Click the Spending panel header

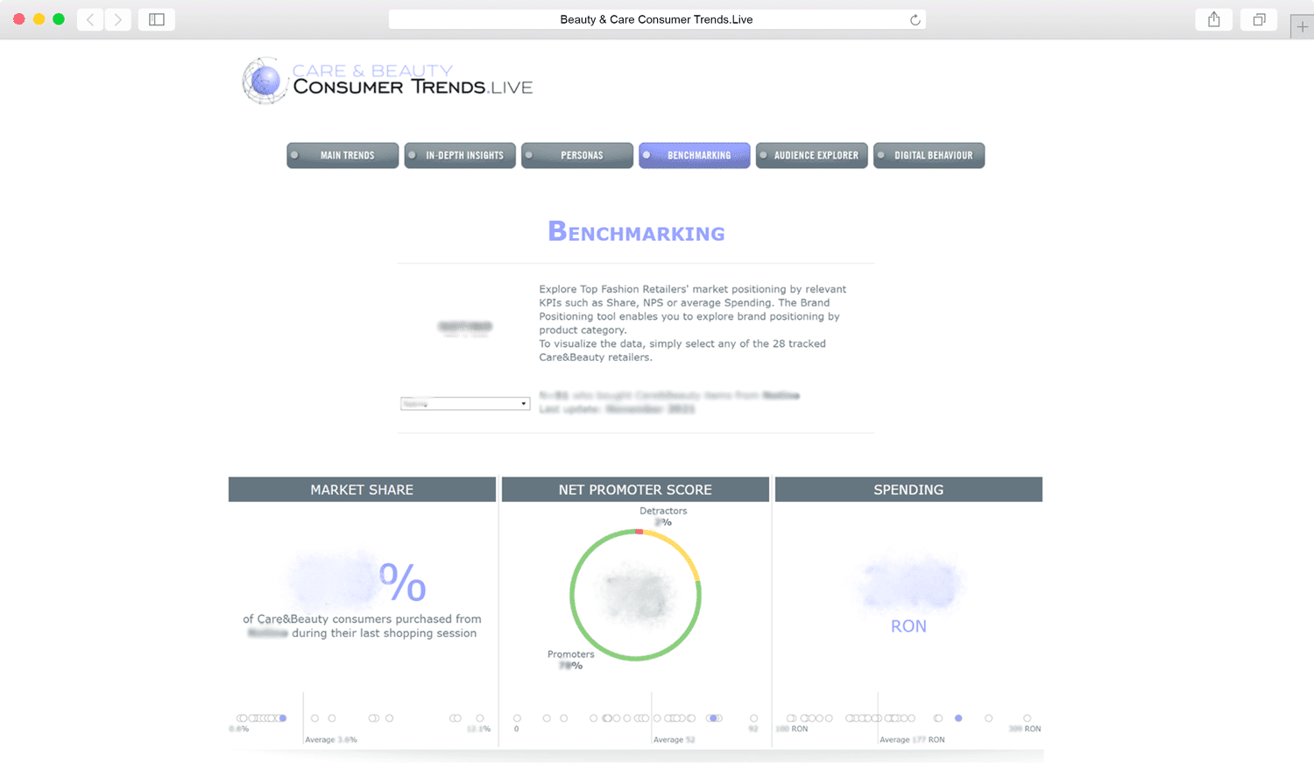click(x=908, y=490)
